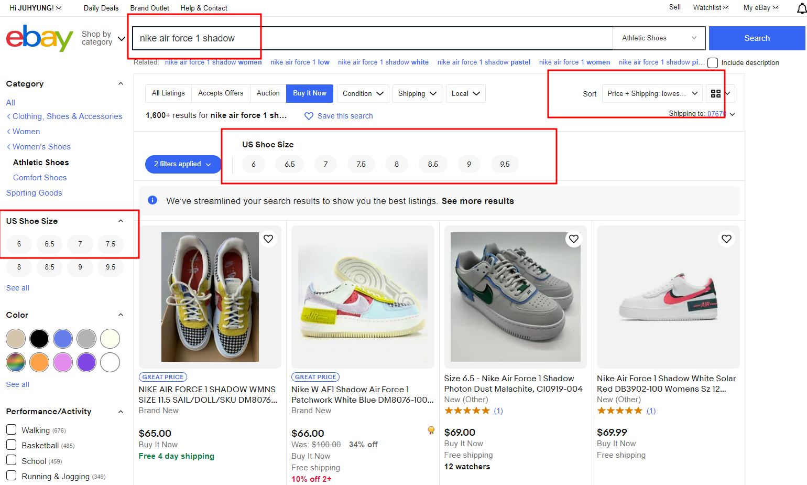Screen dimensions: 807x485
Task: Click the search field with nike air force 1 shadow
Action: click(373, 38)
